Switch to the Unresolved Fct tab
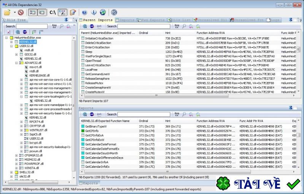 (247, 20)
